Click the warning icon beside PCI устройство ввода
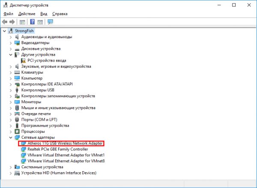This screenshot has width=257, height=188. [23, 61]
